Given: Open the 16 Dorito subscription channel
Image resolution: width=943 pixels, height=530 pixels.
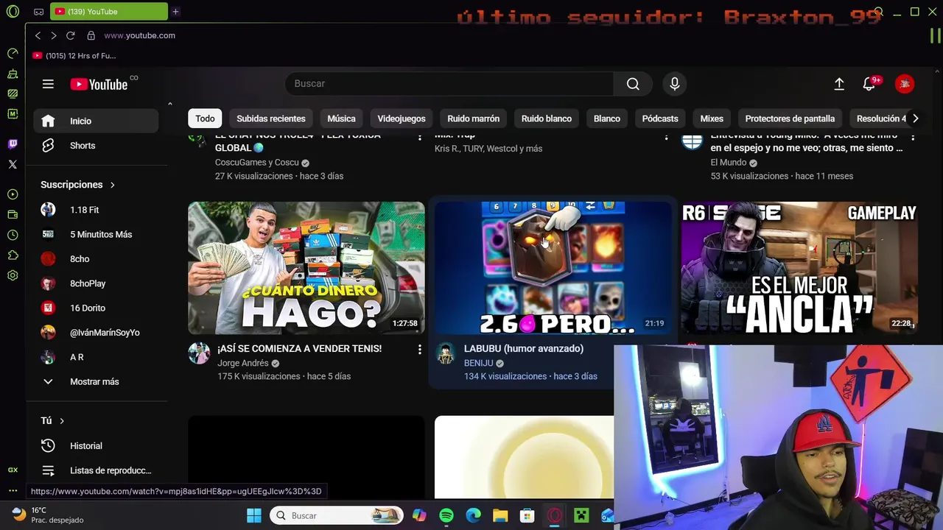Looking at the screenshot, I should 96,308.
